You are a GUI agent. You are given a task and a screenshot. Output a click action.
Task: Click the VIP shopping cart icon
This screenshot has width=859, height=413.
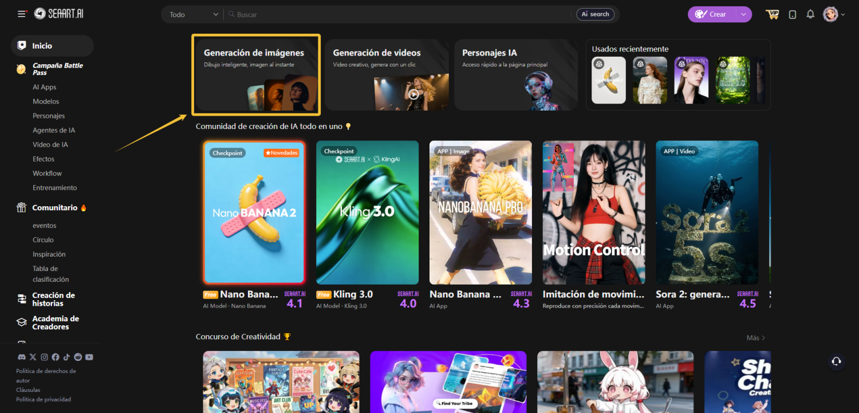[773, 14]
